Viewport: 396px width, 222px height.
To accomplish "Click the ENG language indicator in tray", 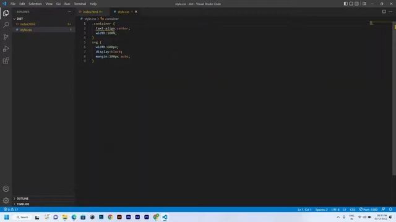I will coord(351,217).
